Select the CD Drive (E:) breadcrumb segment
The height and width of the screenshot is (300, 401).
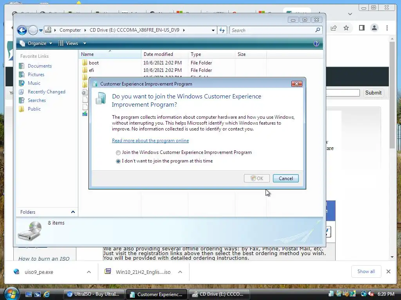tap(134, 30)
